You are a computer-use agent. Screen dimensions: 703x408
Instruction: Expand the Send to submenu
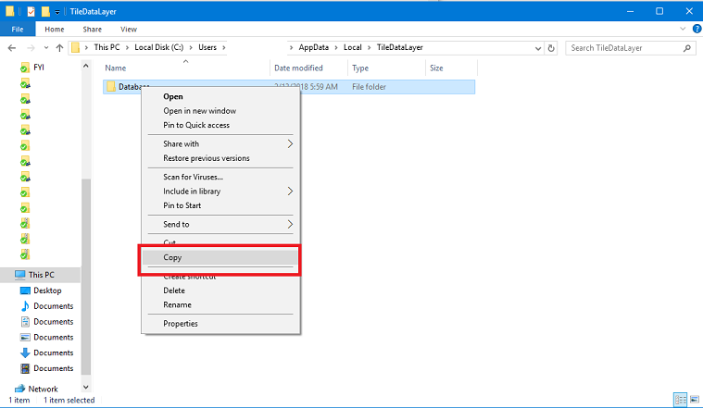220,225
